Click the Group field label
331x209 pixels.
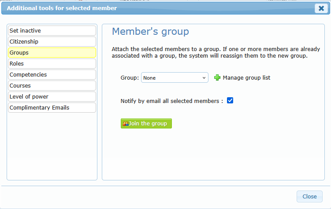pos(130,78)
